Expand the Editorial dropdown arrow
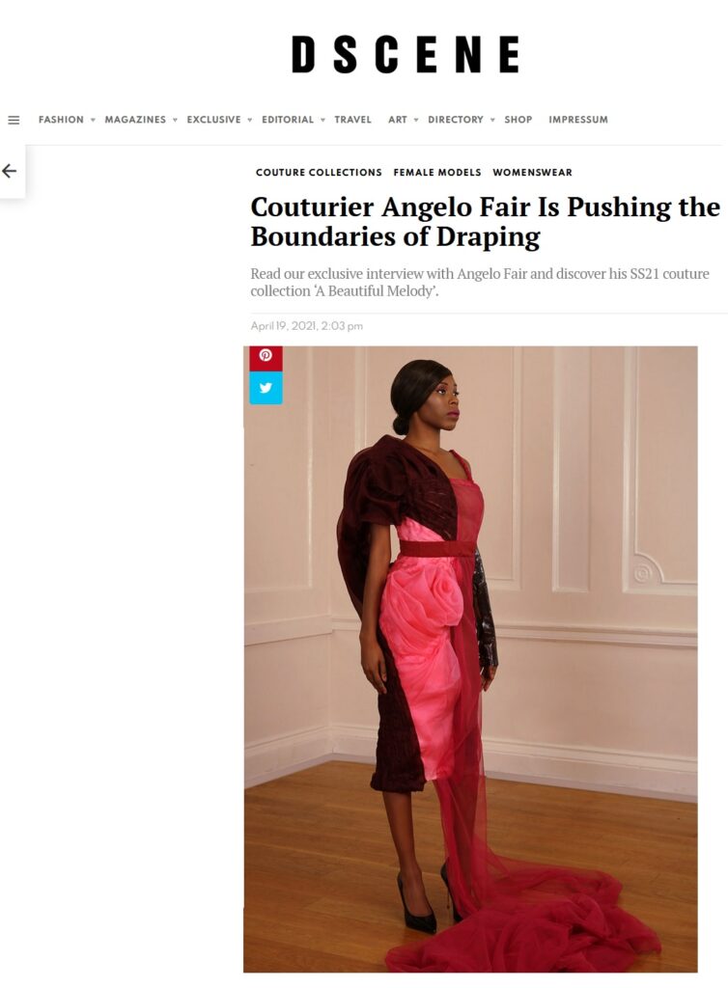 (x=322, y=120)
